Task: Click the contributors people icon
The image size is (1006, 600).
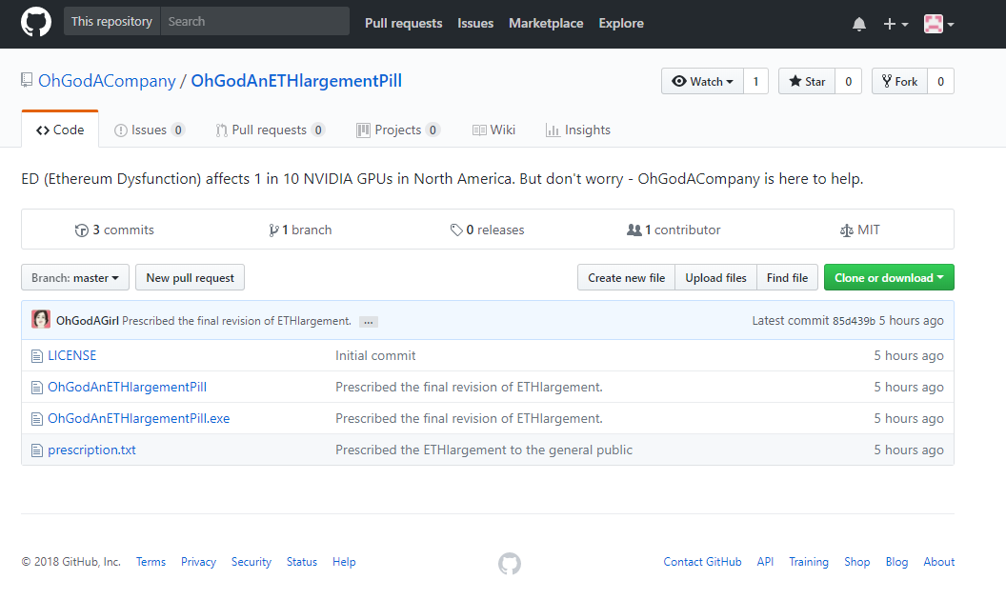Action: pyautogui.click(x=634, y=230)
